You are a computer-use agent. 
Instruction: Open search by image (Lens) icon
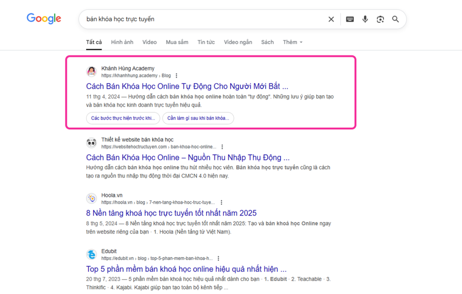380,19
